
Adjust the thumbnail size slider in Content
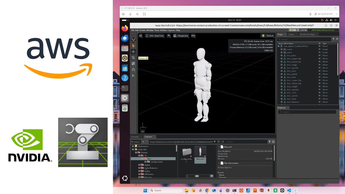click(197, 176)
